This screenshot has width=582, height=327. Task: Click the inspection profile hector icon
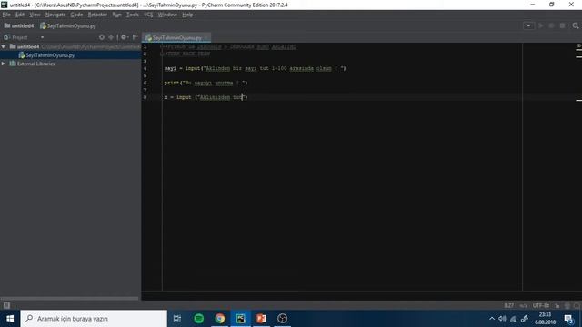coord(567,306)
